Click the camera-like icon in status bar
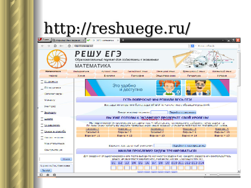Image resolution: width=251 pixels, height=188 pixels. point(54,175)
